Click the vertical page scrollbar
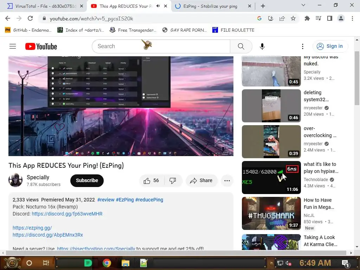Viewport: 360px width, 270px height. click(357, 78)
